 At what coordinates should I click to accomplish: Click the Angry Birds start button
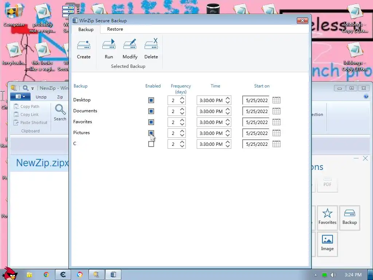tap(11, 273)
